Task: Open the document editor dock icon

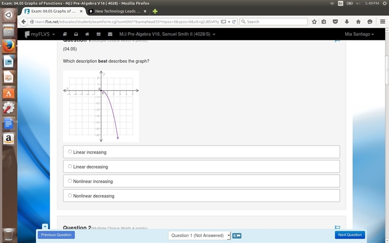Action: tap(8, 123)
